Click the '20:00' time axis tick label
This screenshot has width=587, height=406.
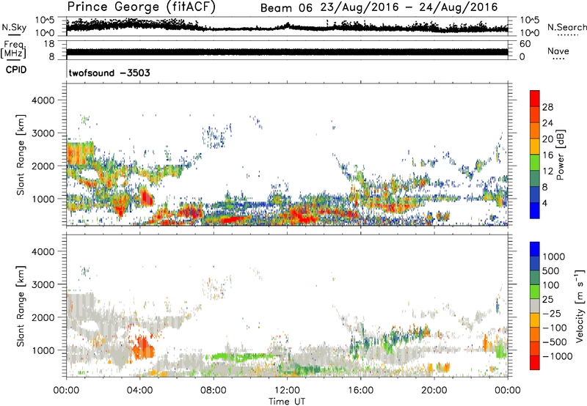pyautogui.click(x=434, y=391)
